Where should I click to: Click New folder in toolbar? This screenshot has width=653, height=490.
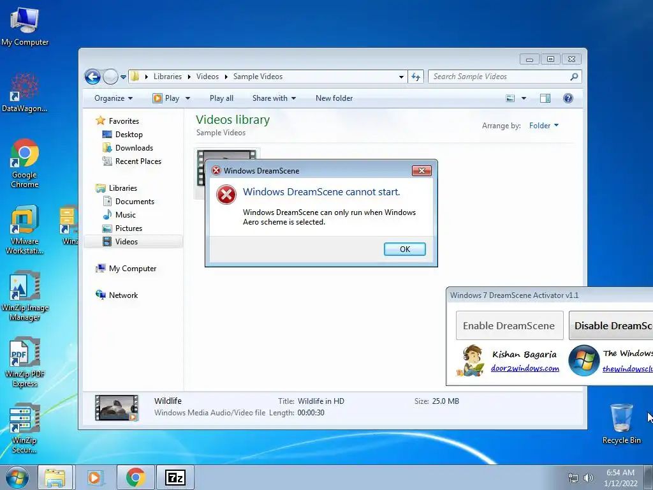[x=334, y=98]
